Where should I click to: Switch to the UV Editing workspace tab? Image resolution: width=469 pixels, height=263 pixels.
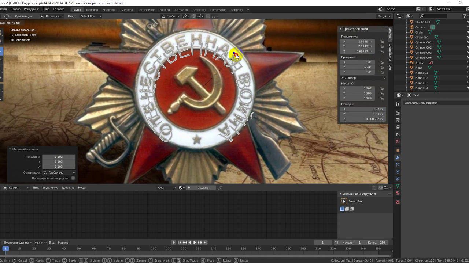click(x=126, y=10)
